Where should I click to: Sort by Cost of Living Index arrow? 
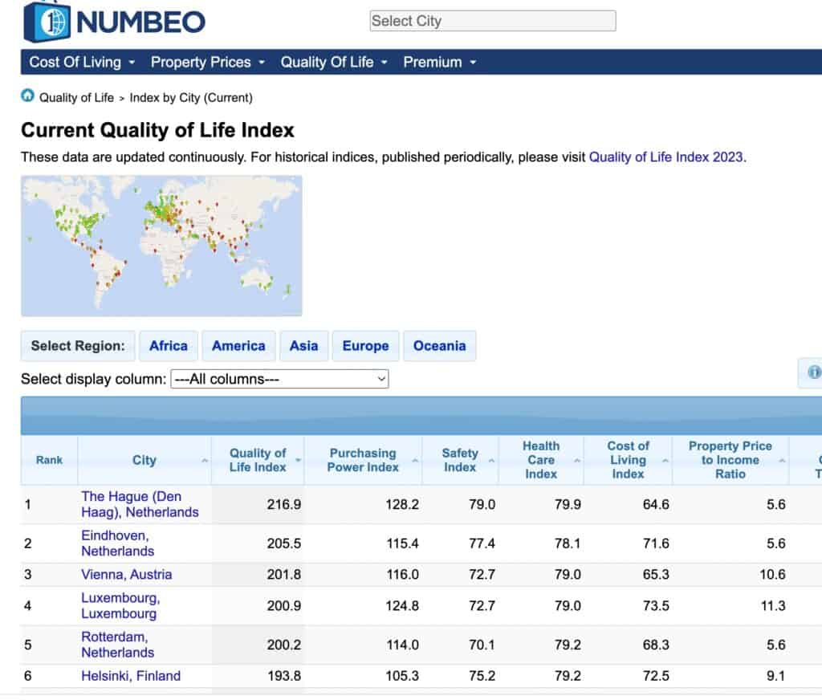[665, 461]
